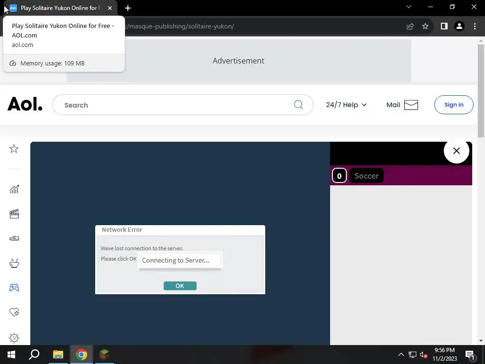Image resolution: width=485 pixels, height=364 pixels.
Task: Open Windows taskbar search
Action: click(34, 355)
